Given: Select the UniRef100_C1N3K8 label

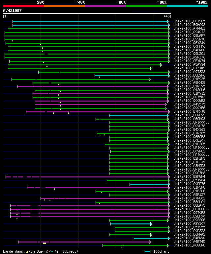Looking at the screenshot, I should (x=189, y=187).
